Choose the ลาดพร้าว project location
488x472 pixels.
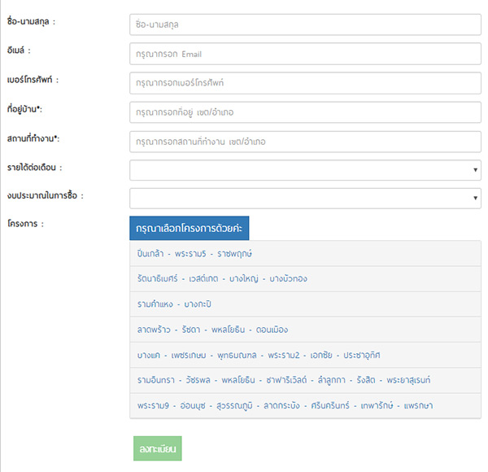click(x=155, y=330)
